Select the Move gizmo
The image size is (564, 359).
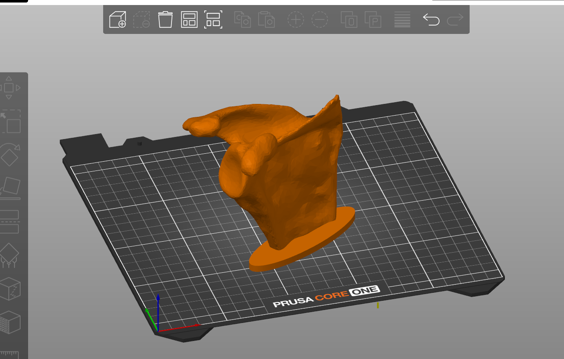9,88
